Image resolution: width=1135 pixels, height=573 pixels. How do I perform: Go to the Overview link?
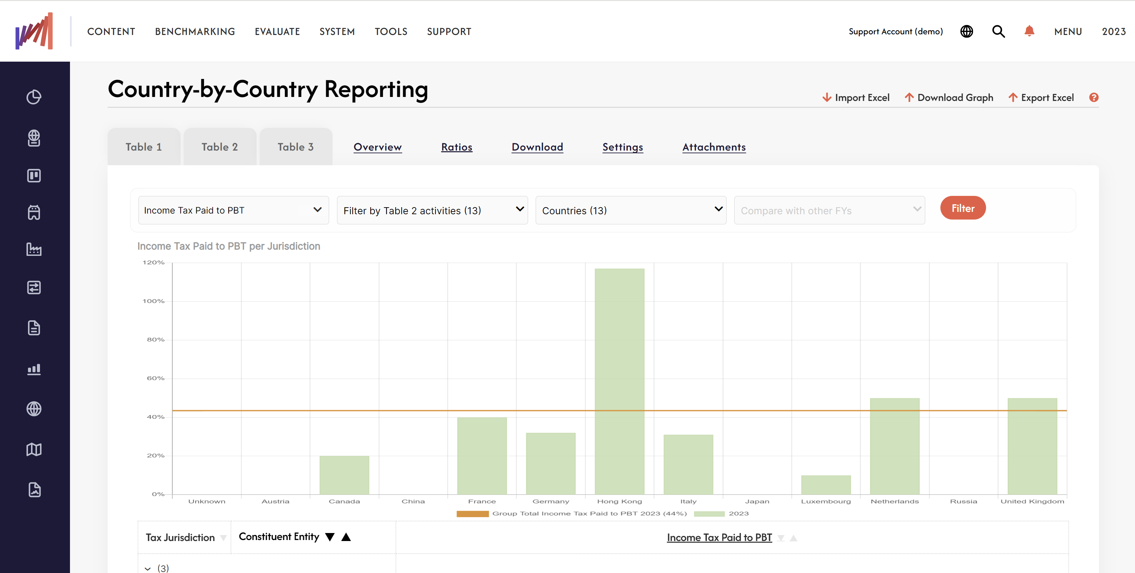pyautogui.click(x=378, y=147)
